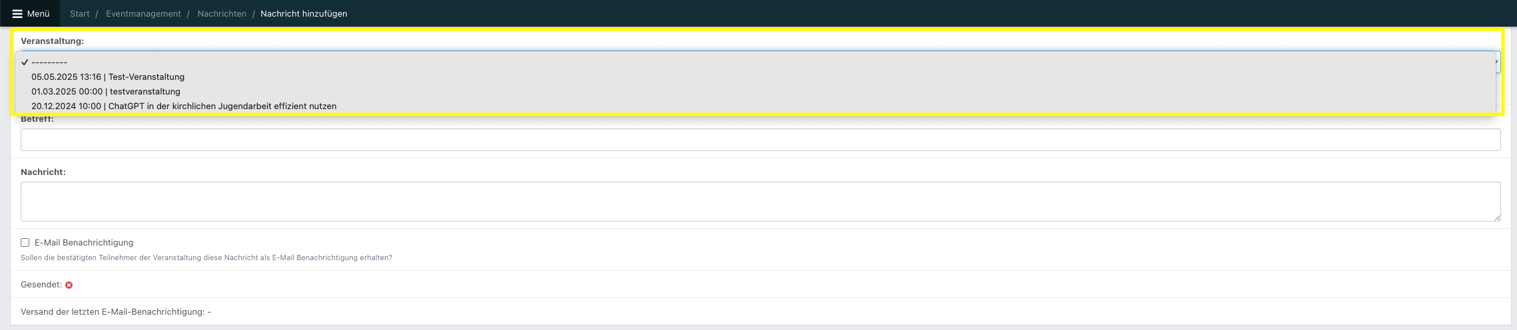
Task: Click the Versand der letzten E-Mail-Benachrichtigung text
Action: (116, 312)
